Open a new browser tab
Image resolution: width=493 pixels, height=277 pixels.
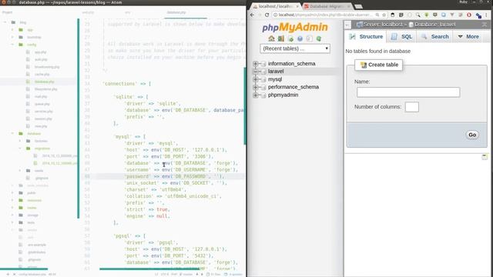pyautogui.click(x=358, y=6)
